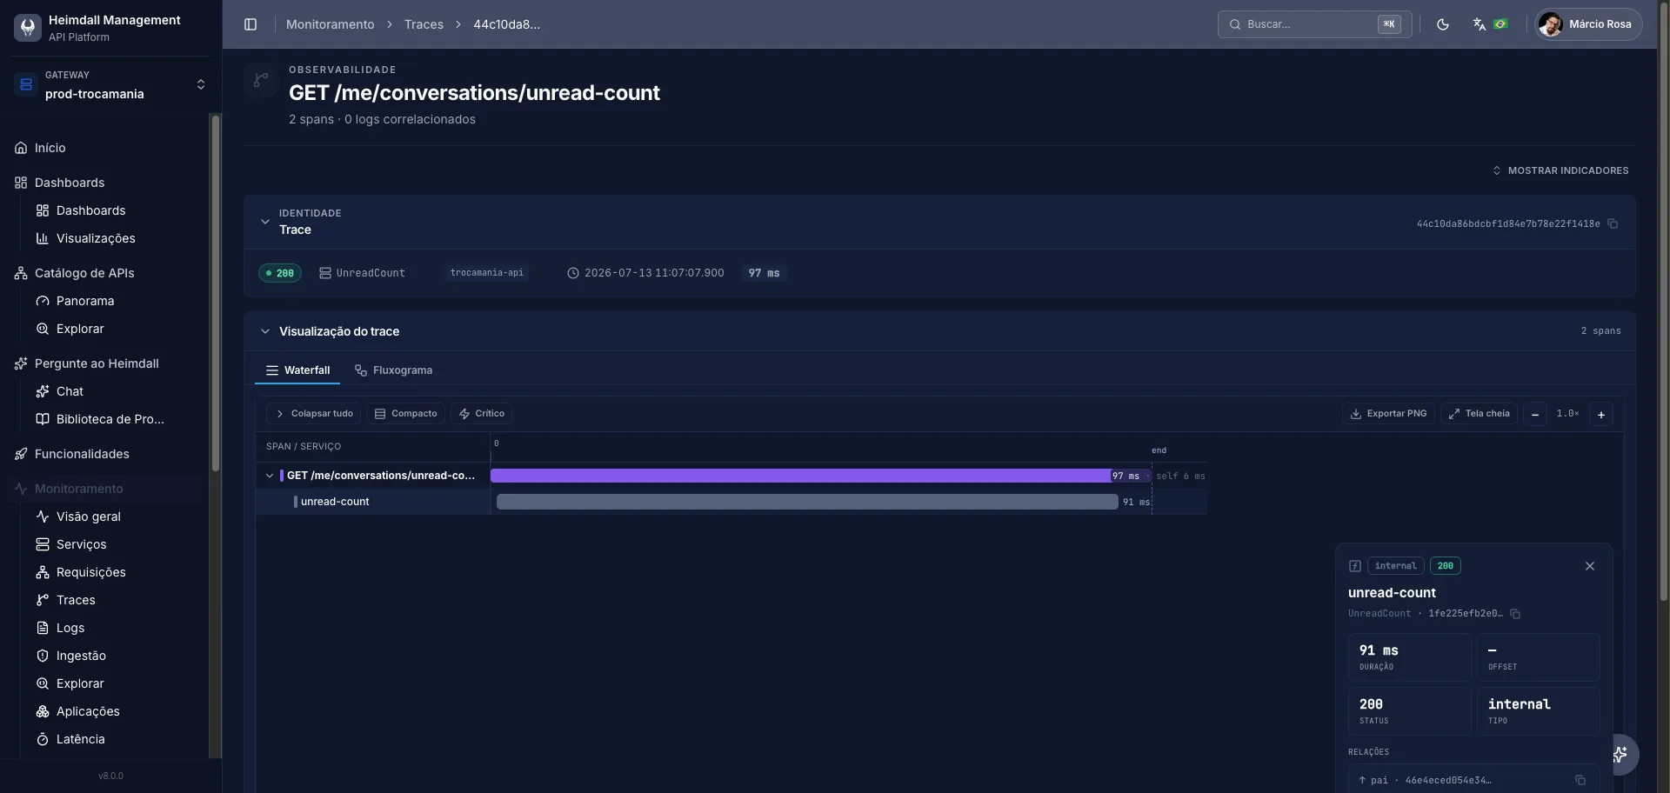Switch to the Fluxograma tab
Viewport: 1670px width, 793px height.
click(393, 370)
